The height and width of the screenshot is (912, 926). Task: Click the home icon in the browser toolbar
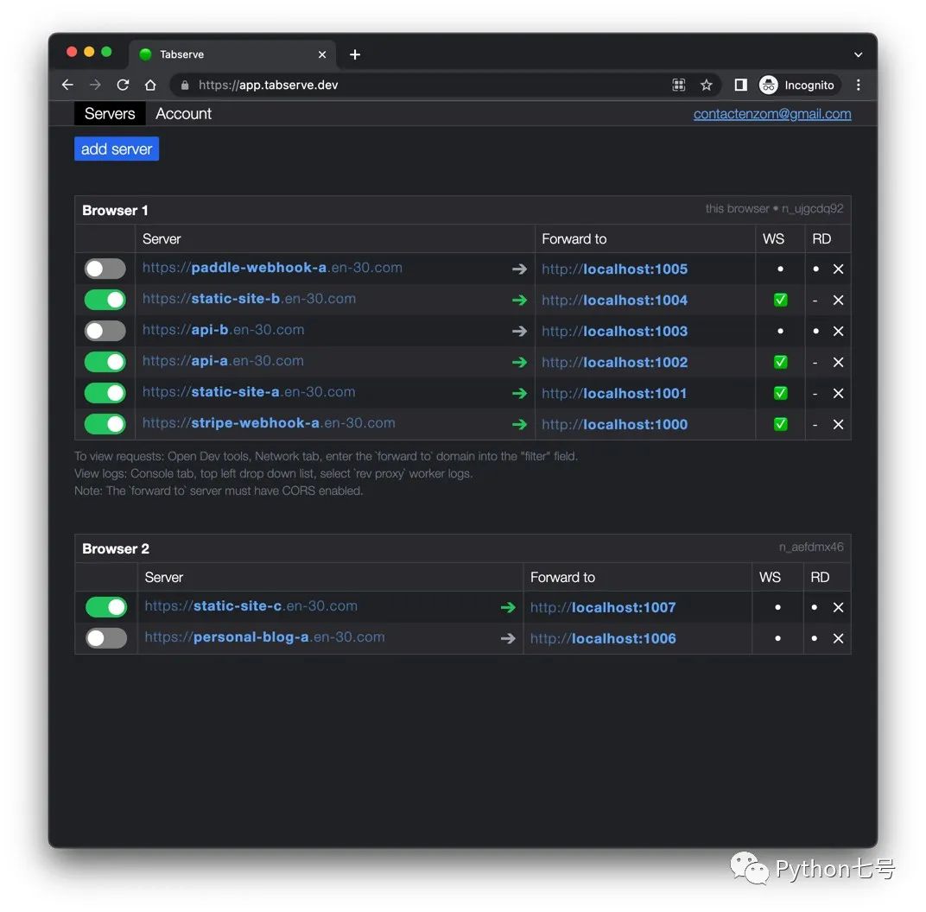tap(150, 85)
